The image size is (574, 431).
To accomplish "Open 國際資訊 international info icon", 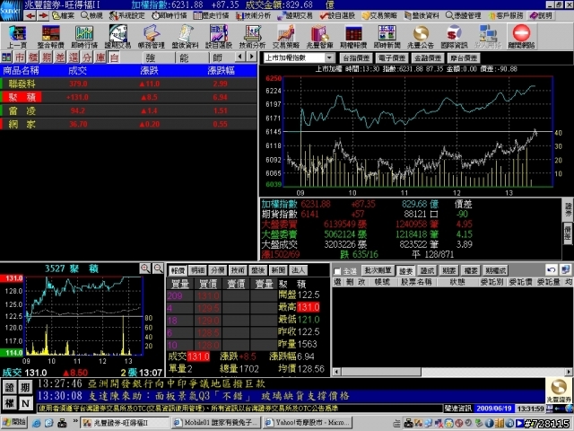I will click(x=455, y=37).
